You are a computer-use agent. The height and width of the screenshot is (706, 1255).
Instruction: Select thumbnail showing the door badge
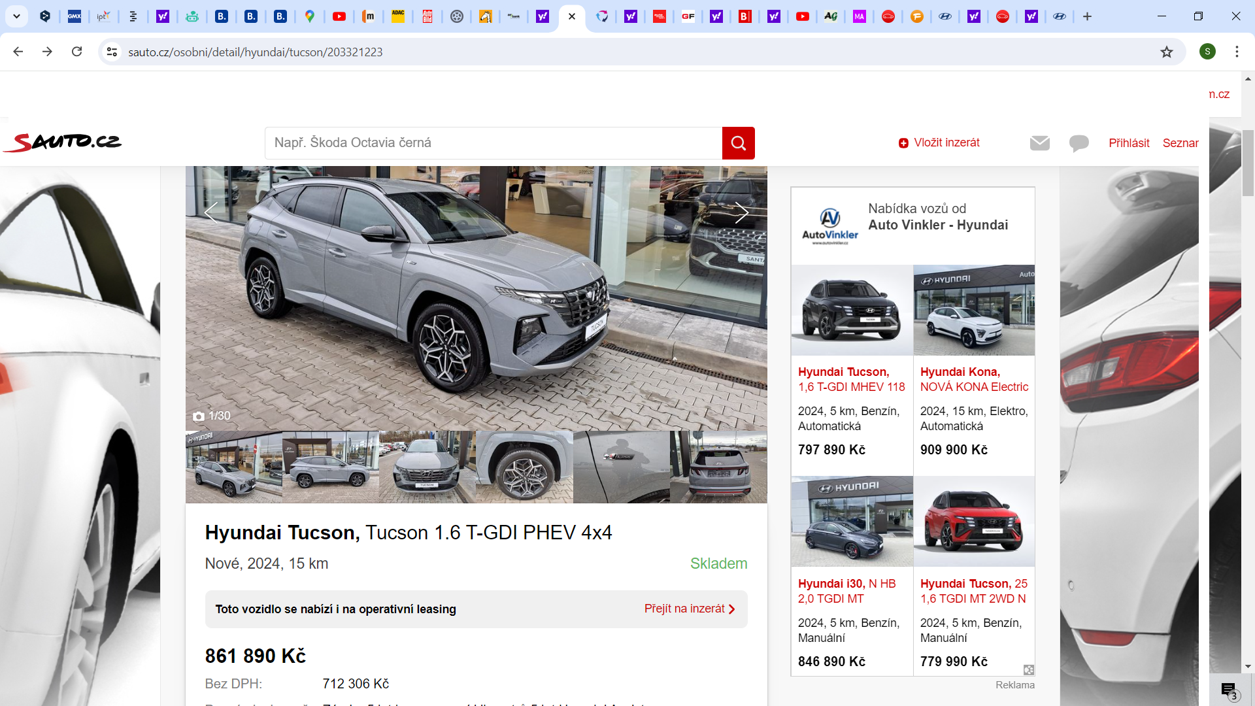(x=622, y=467)
